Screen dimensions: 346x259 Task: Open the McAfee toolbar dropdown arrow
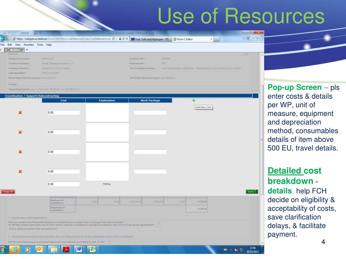pos(27,50)
